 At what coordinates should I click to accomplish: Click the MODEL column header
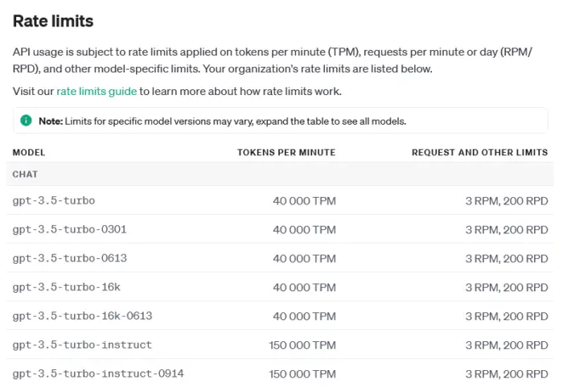29,152
